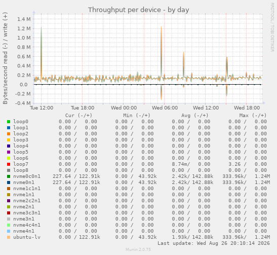Click the nvme4n1 light blue swatch
The image size is (277, 255).
pos(9,231)
